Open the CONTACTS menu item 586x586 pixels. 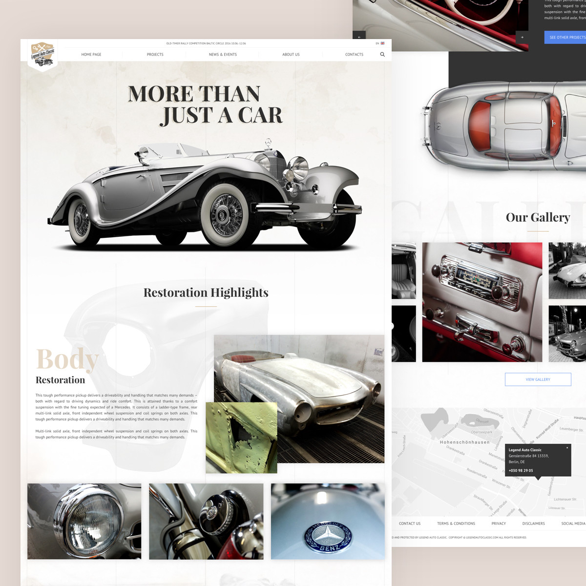point(354,55)
